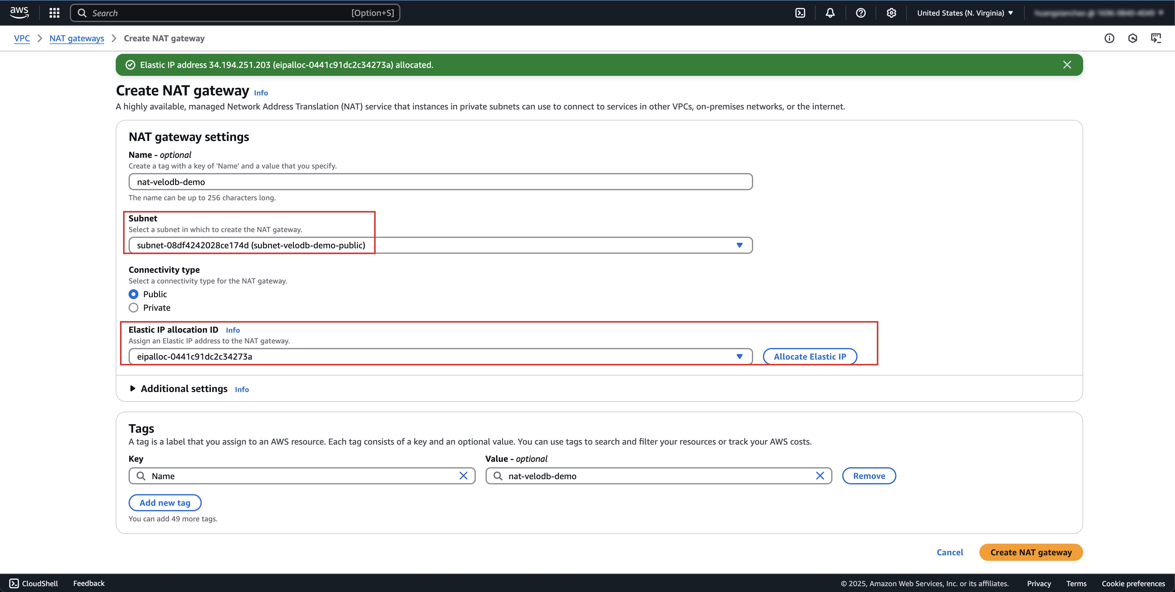Open Info link for Elastic IP allocation ID
The height and width of the screenshot is (592, 1175).
coord(233,330)
